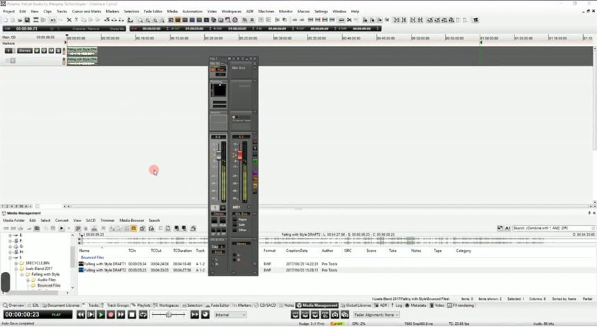Toggle the green monitor button on the track
Image resolution: width=597 pixels, height=327 pixels.
click(37, 51)
